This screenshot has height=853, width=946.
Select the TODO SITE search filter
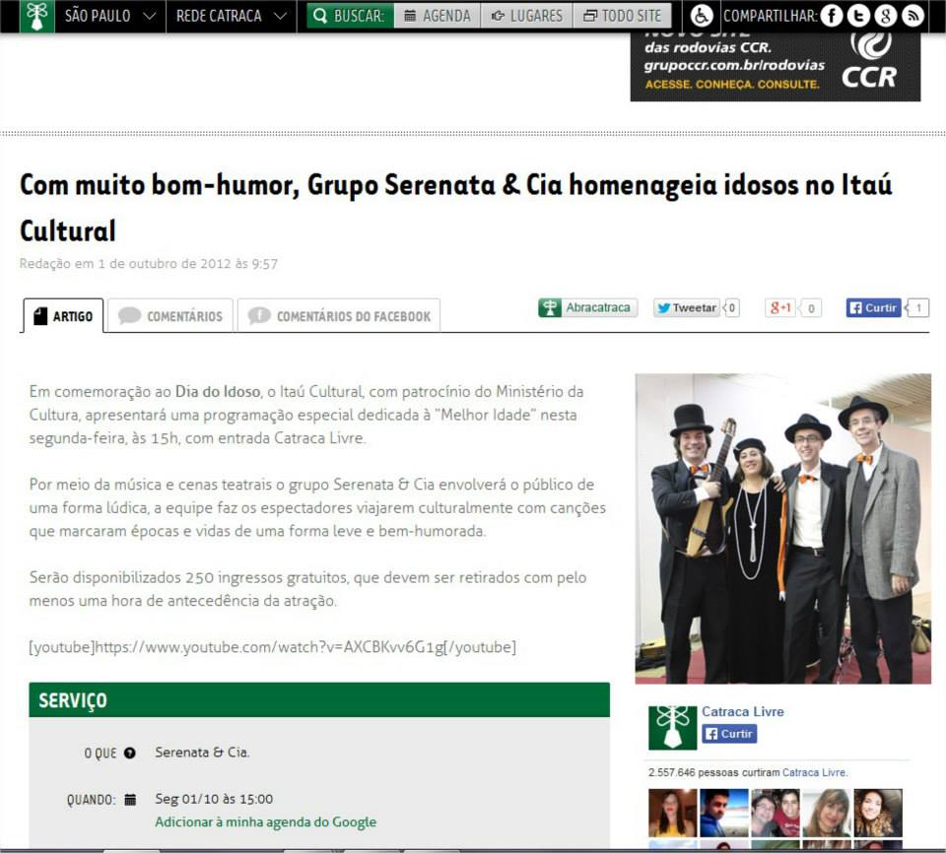622,16
